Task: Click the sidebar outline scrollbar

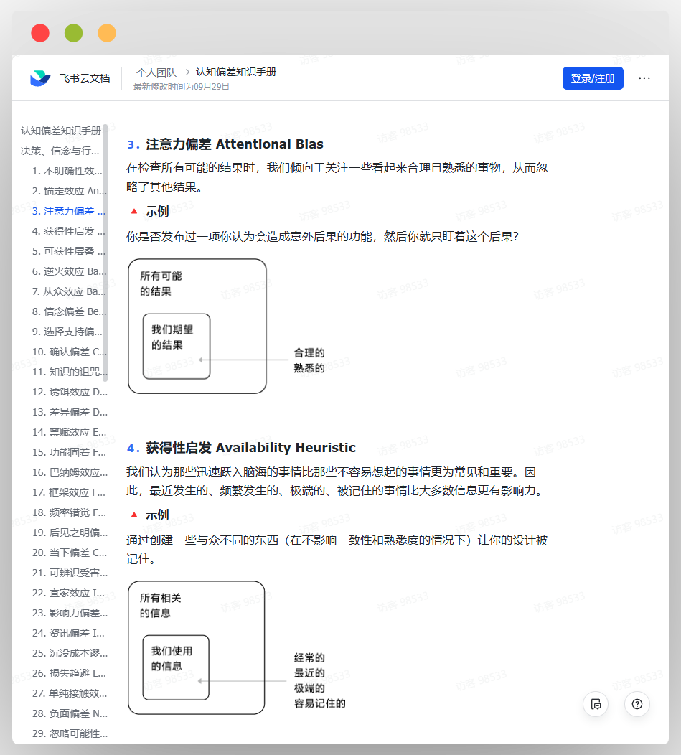Action: 105,251
